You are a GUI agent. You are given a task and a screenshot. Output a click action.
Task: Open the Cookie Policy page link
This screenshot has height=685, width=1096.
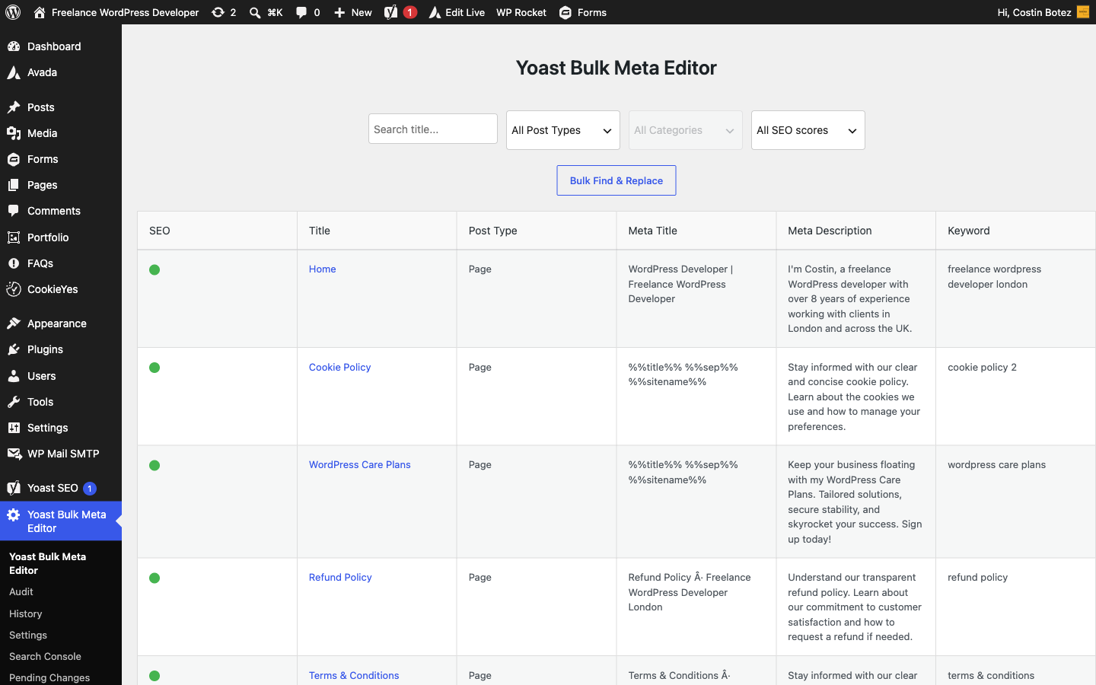click(340, 367)
